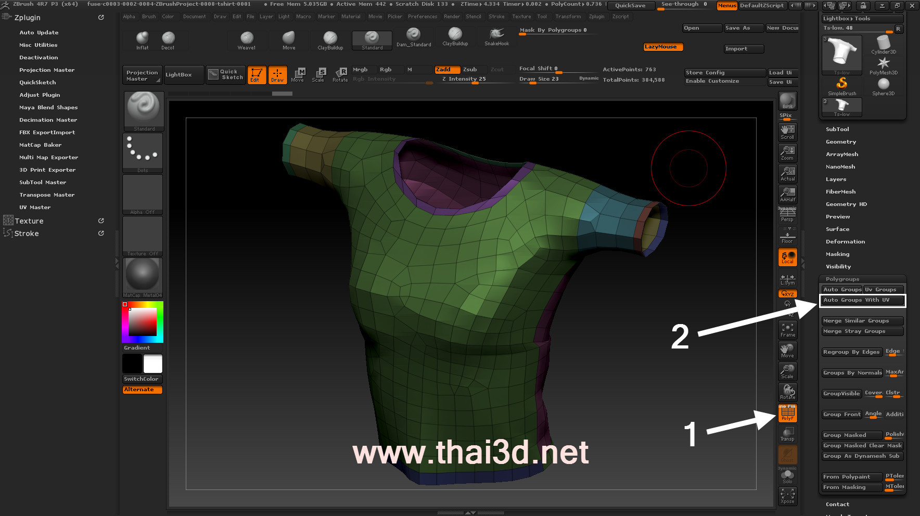Open the Stroke menu
This screenshot has width=920, height=516.
(x=496, y=17)
